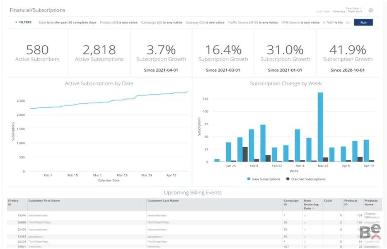The width and height of the screenshot is (387, 249).
Task: Open the 3.7% Subscription Growth tile
Action: tap(161, 53)
